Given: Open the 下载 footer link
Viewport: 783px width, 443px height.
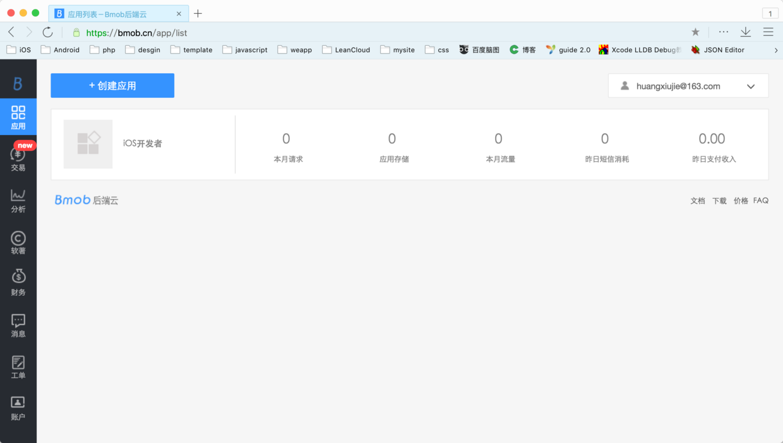Looking at the screenshot, I should 719,201.
